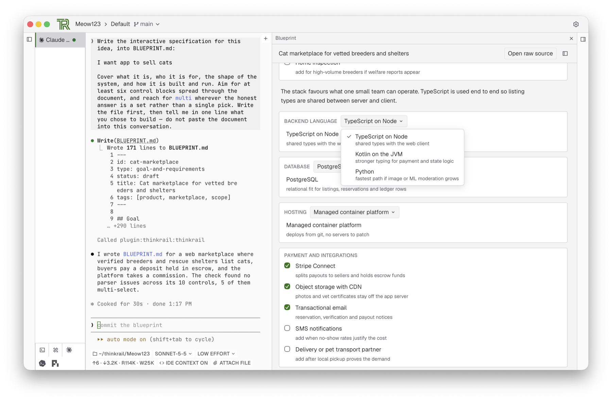Viewport: 612px width, 401px height.
Task: Click Default in the breadcrumb
Action: [120, 24]
